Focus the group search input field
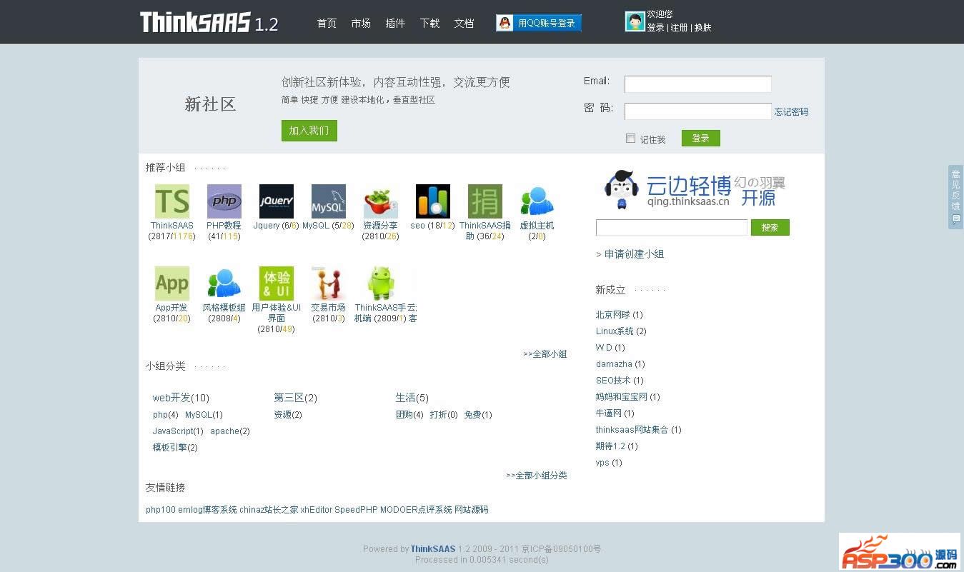The height and width of the screenshot is (572, 964). point(672,228)
